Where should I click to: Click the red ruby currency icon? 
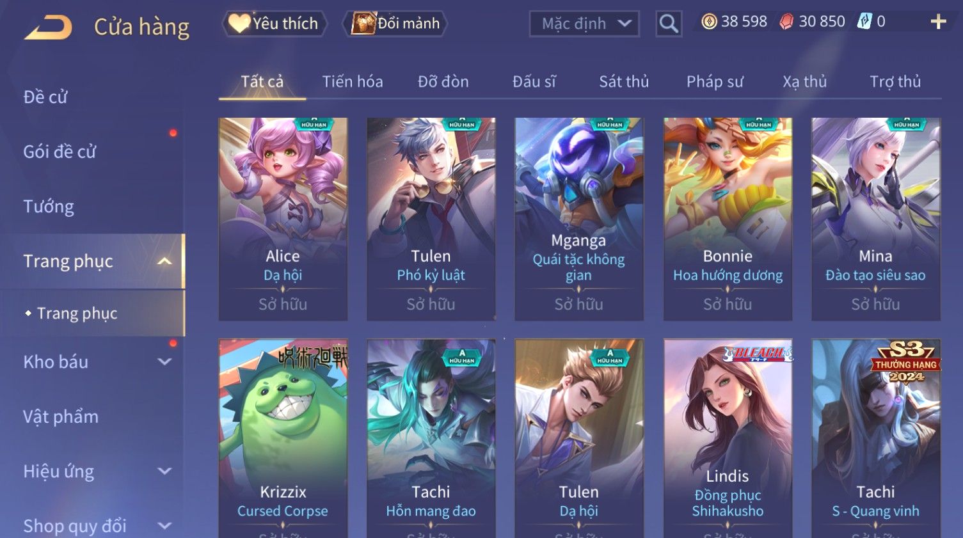786,22
